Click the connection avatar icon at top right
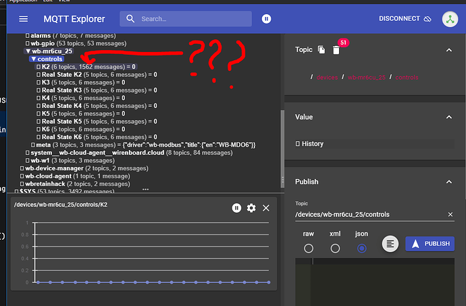This screenshot has width=466, height=306. 450,19
